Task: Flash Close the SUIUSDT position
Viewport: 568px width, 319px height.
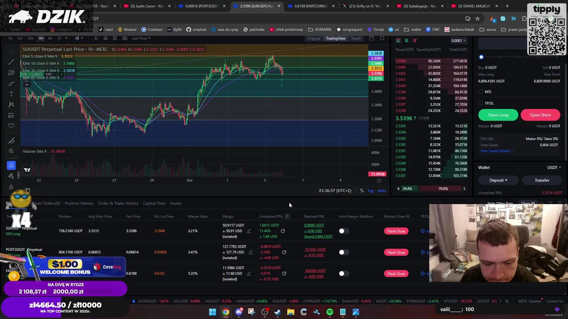Action: click(x=396, y=231)
